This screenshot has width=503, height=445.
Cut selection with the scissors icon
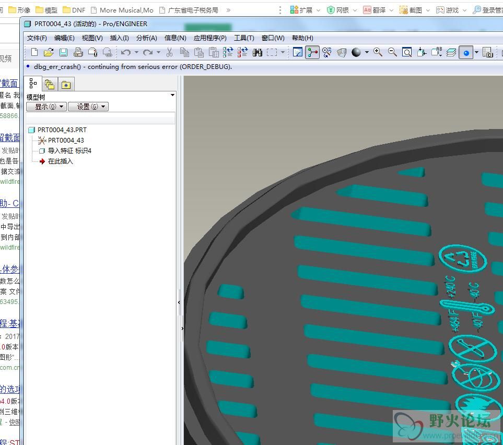(x=170, y=52)
